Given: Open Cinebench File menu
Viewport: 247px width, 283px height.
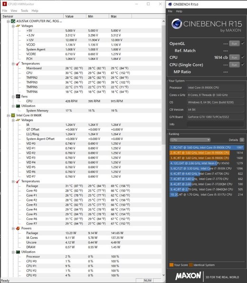Looking at the screenshot, I should coord(170,11).
